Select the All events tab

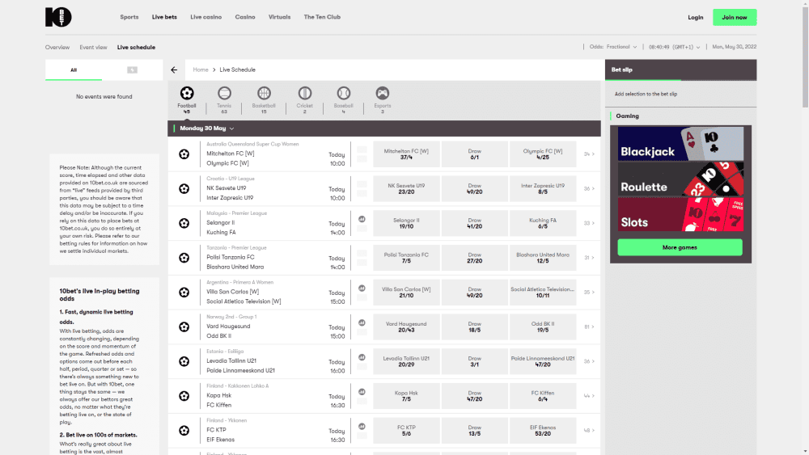(x=74, y=70)
